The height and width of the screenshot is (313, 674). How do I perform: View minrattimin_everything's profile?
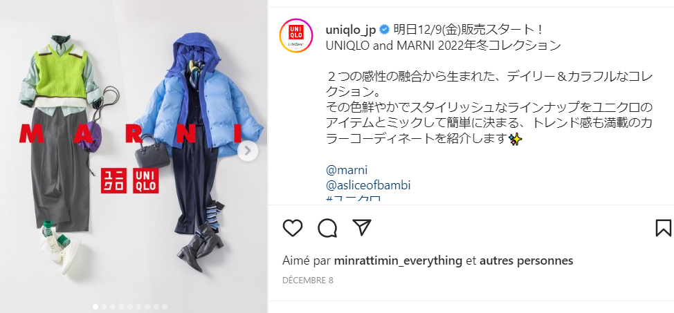point(398,260)
